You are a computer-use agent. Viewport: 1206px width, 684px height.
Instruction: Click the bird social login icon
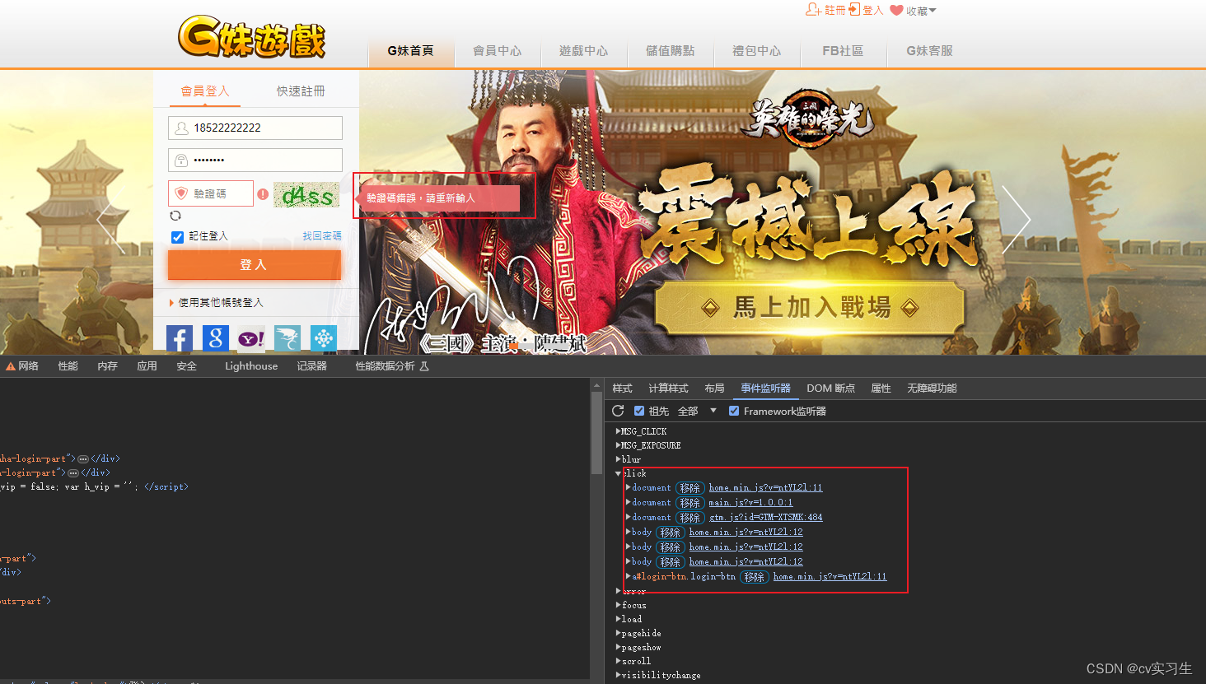pos(287,338)
